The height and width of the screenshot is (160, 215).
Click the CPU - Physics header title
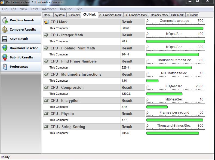(x=62, y=114)
